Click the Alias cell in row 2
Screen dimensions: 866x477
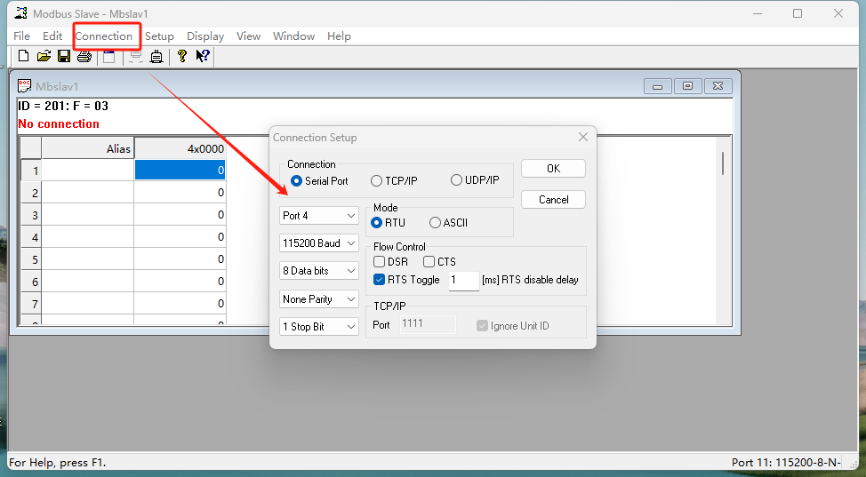click(88, 192)
